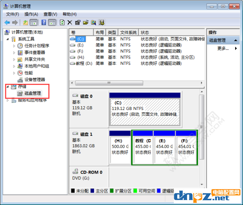Sort by the 类型 column header

(112, 32)
